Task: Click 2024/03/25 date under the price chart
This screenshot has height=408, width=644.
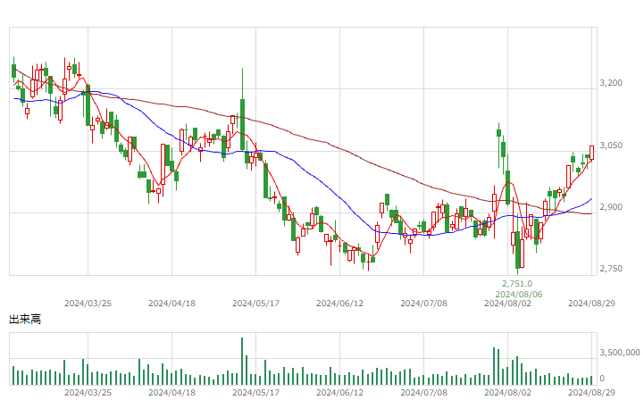Action: (x=88, y=304)
